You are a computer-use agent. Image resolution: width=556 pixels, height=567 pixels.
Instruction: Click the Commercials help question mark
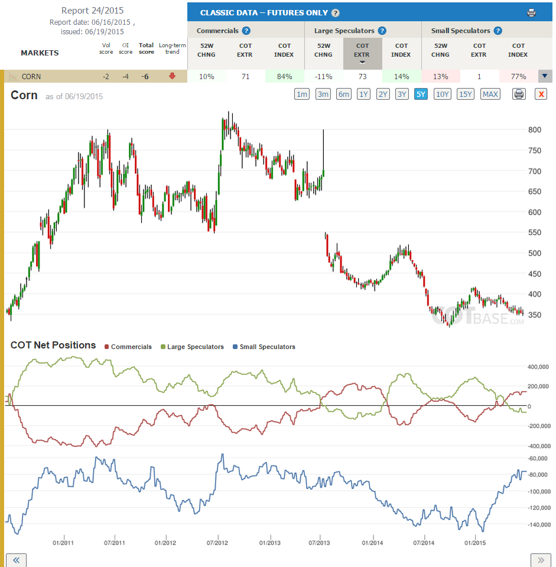tap(246, 31)
